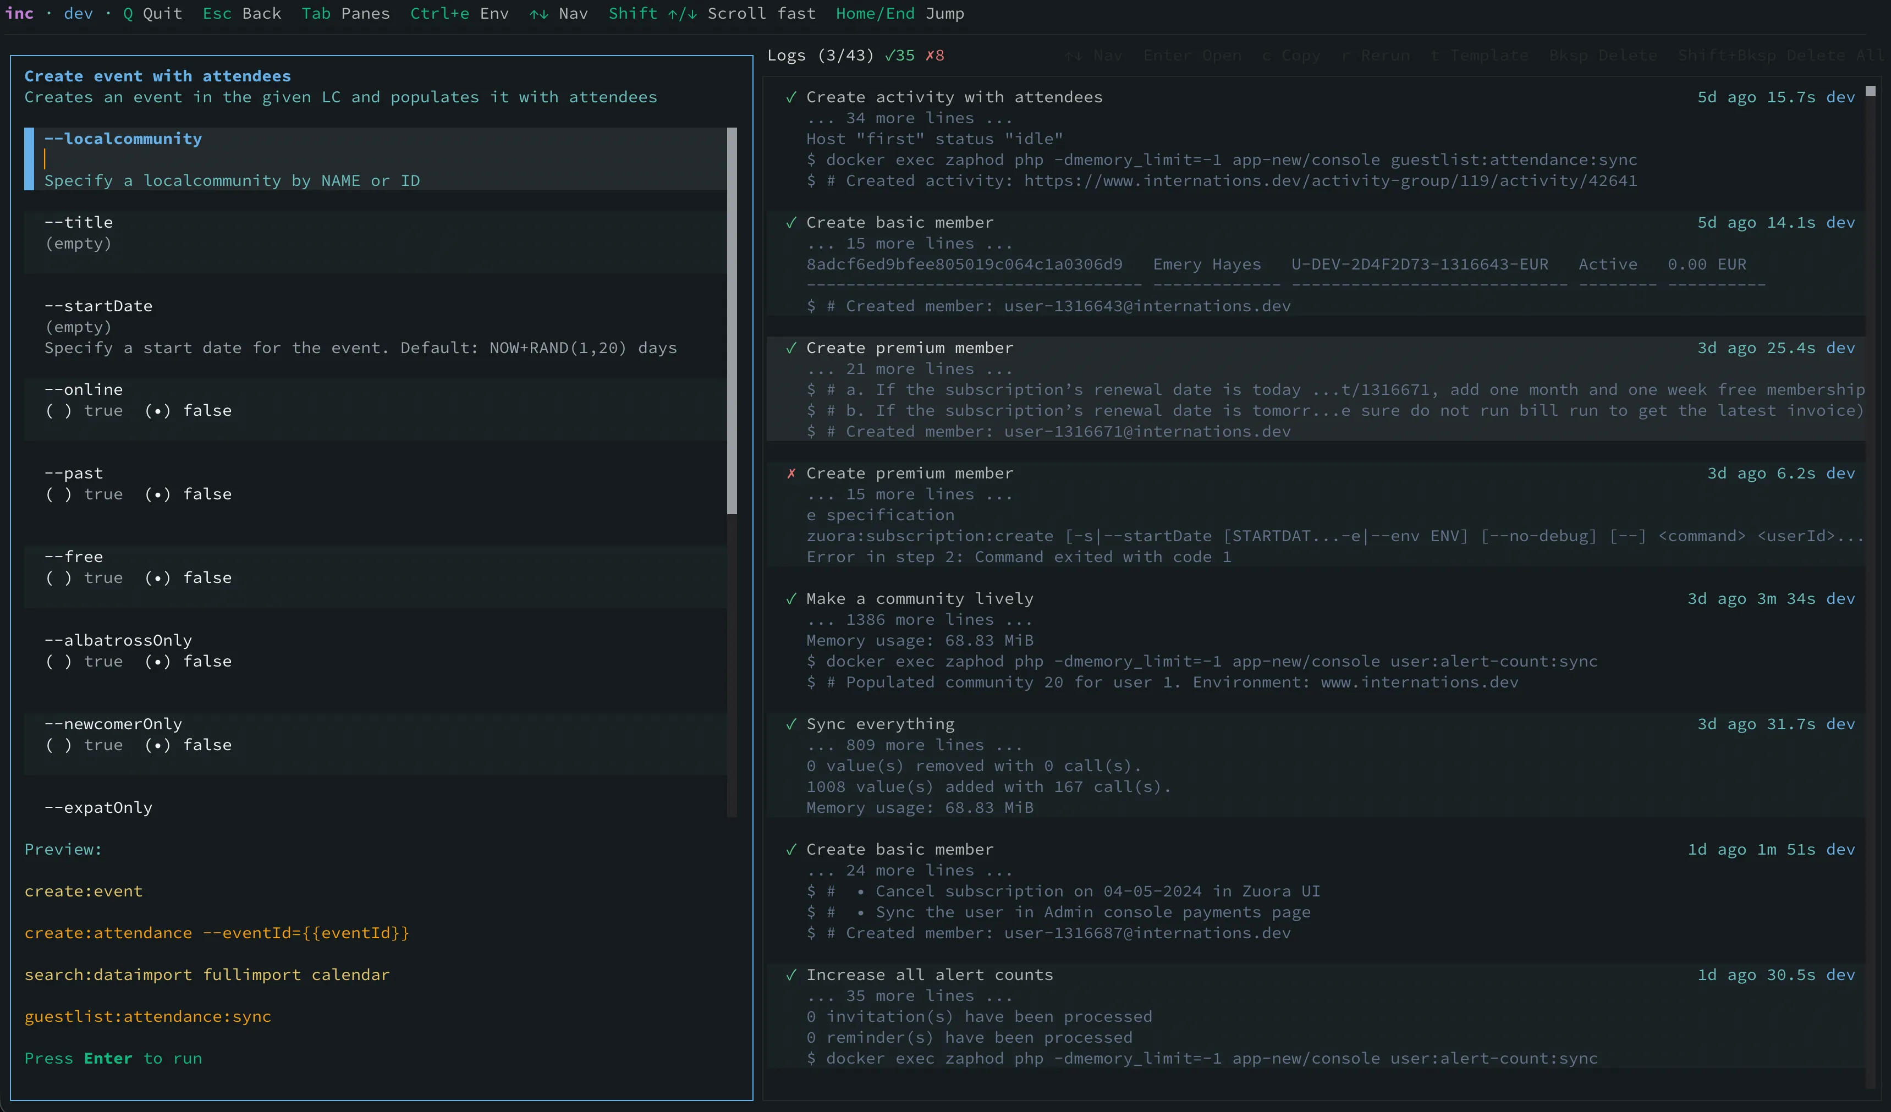The image size is (1891, 1112).
Task: Click the form pane scrollbar thumb
Action: pos(732,321)
